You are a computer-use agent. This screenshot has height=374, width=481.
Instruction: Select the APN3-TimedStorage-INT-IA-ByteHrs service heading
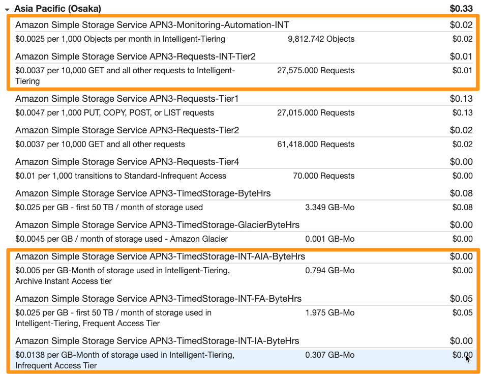pos(157,341)
